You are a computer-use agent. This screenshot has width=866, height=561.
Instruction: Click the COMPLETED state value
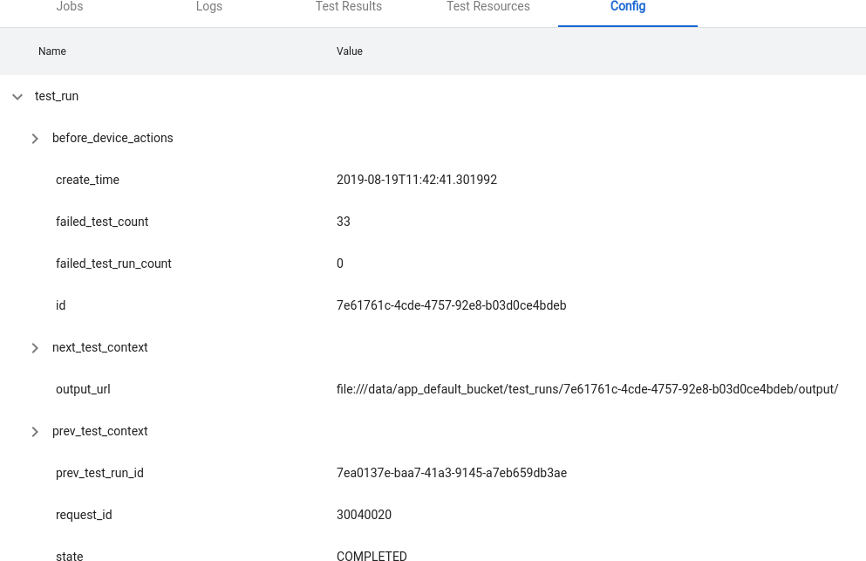point(372,555)
